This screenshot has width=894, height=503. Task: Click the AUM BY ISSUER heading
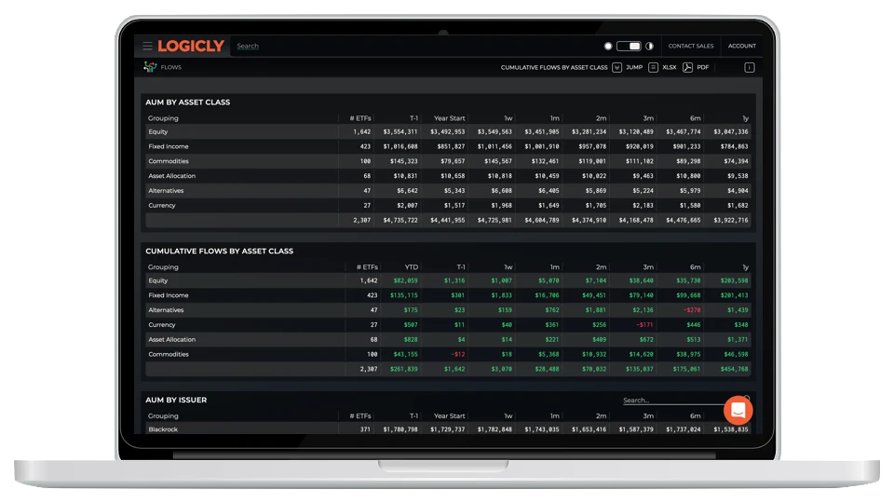pyautogui.click(x=176, y=400)
